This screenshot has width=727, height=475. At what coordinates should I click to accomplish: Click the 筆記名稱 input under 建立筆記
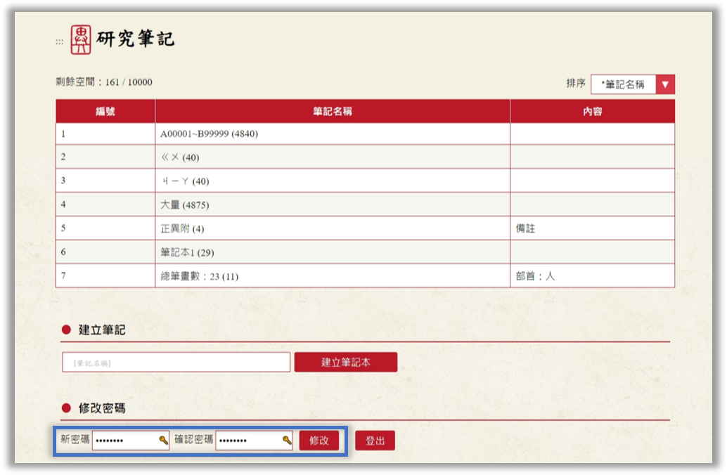[x=176, y=363]
